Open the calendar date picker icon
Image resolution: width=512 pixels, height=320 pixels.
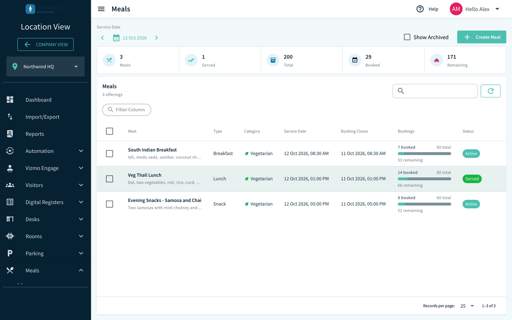[116, 38]
